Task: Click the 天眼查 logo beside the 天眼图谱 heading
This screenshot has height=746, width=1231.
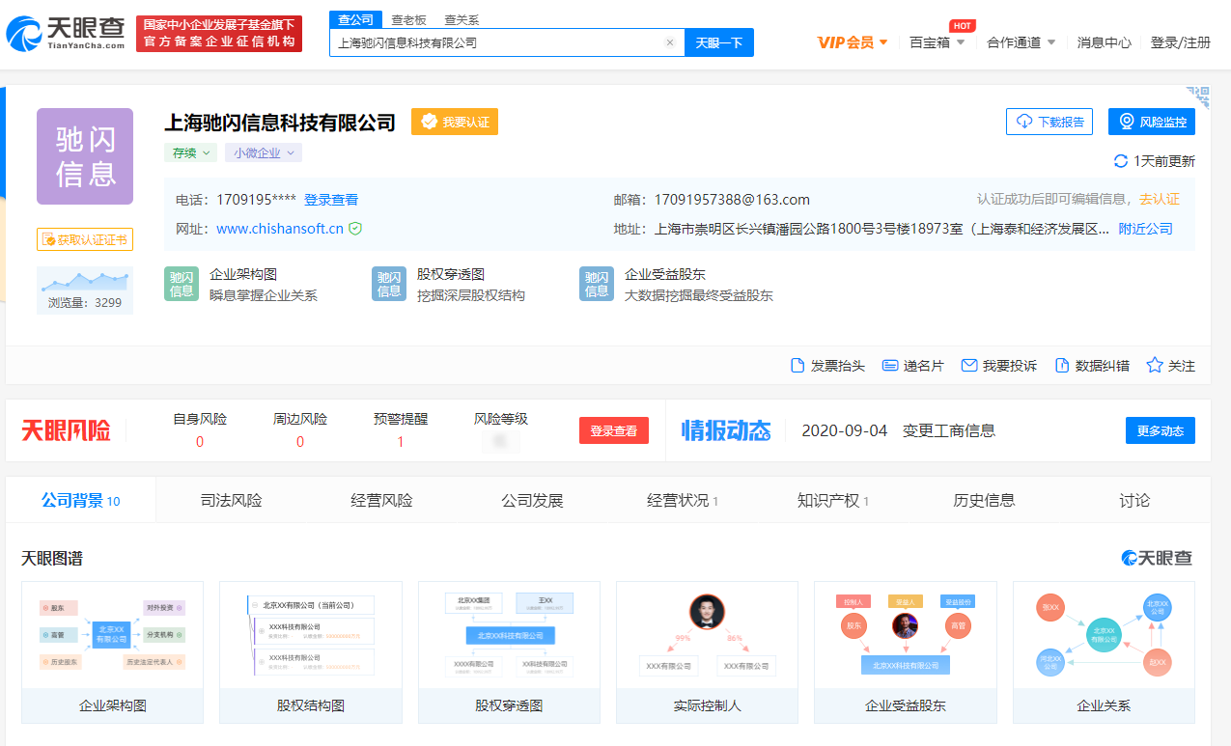Action: click(x=1157, y=558)
